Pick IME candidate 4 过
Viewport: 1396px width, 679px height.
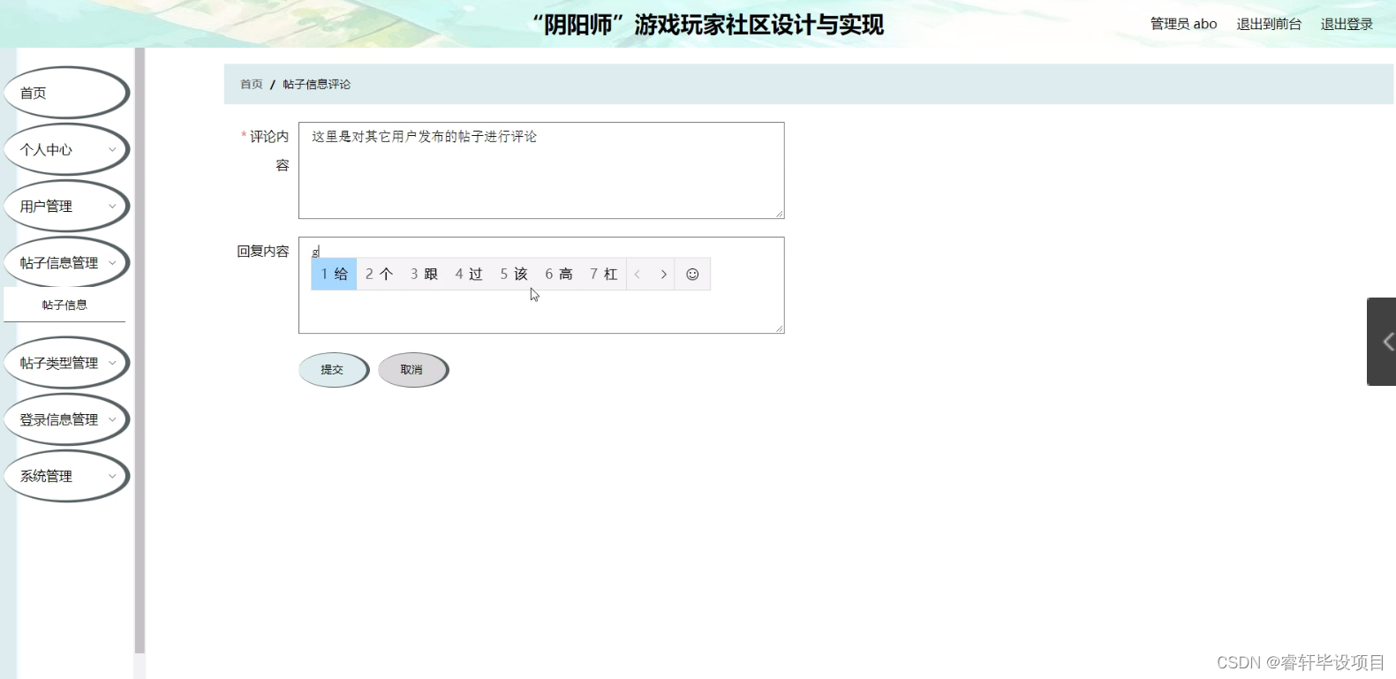pyautogui.click(x=469, y=275)
